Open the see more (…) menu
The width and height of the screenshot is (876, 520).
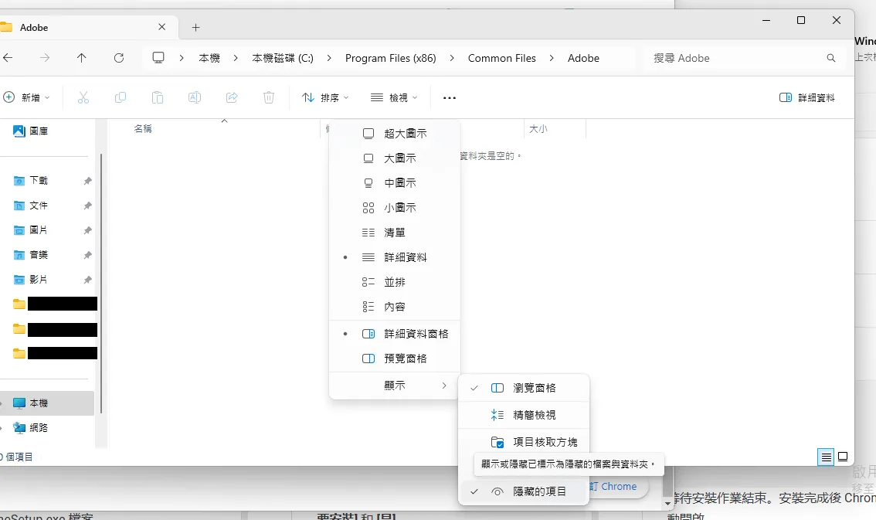point(449,98)
